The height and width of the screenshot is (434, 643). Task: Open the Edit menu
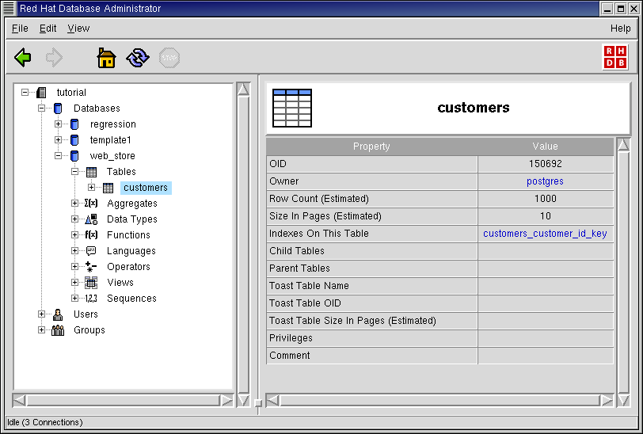coord(48,29)
